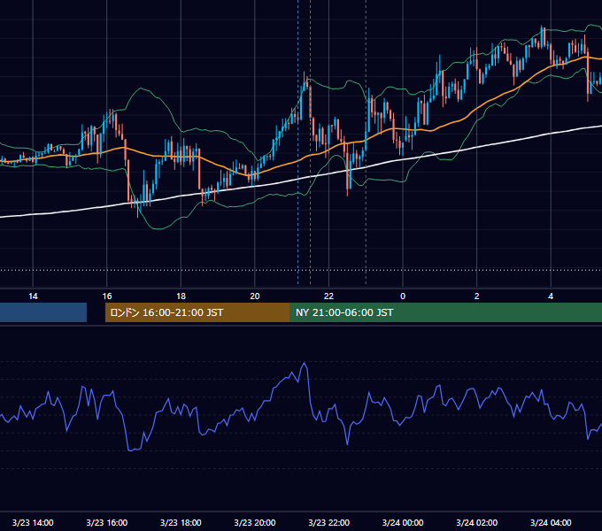Click the 4 hour label on price chart axis
602x531 pixels.
click(551, 296)
